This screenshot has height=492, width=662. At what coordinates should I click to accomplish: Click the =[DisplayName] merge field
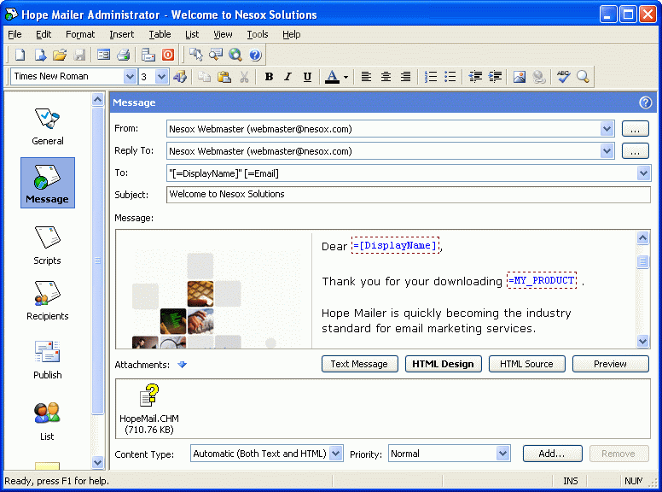[396, 245]
